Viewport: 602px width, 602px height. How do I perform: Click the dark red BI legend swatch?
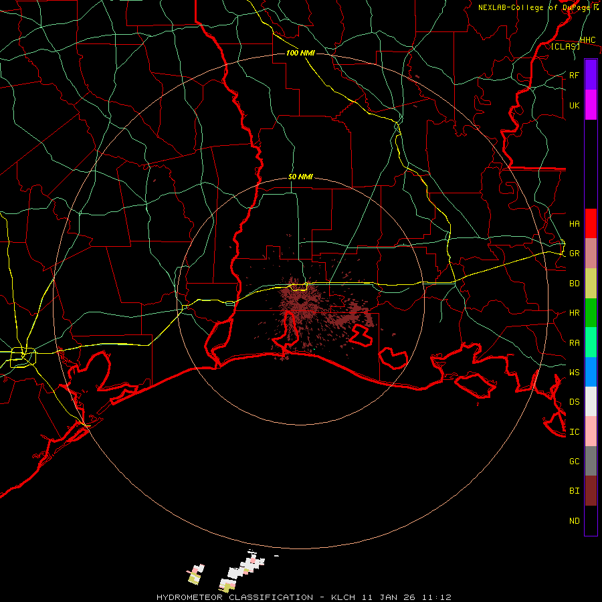591,491
